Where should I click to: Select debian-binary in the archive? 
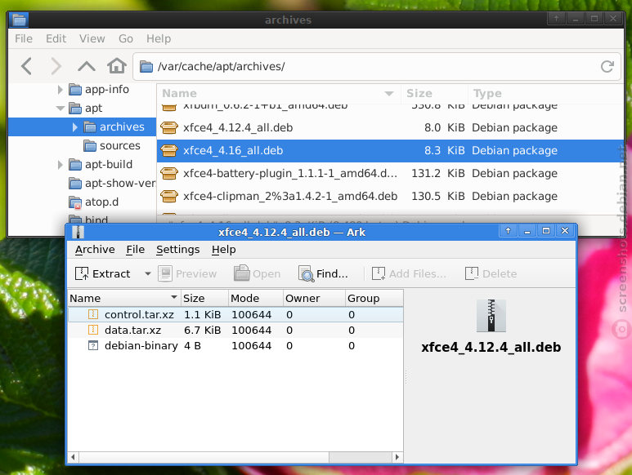[235, 346]
